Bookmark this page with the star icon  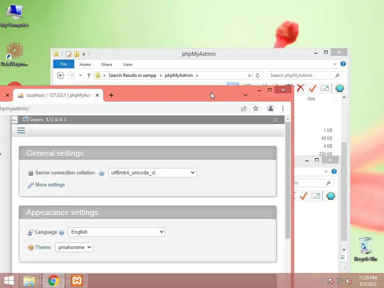click(x=256, y=108)
